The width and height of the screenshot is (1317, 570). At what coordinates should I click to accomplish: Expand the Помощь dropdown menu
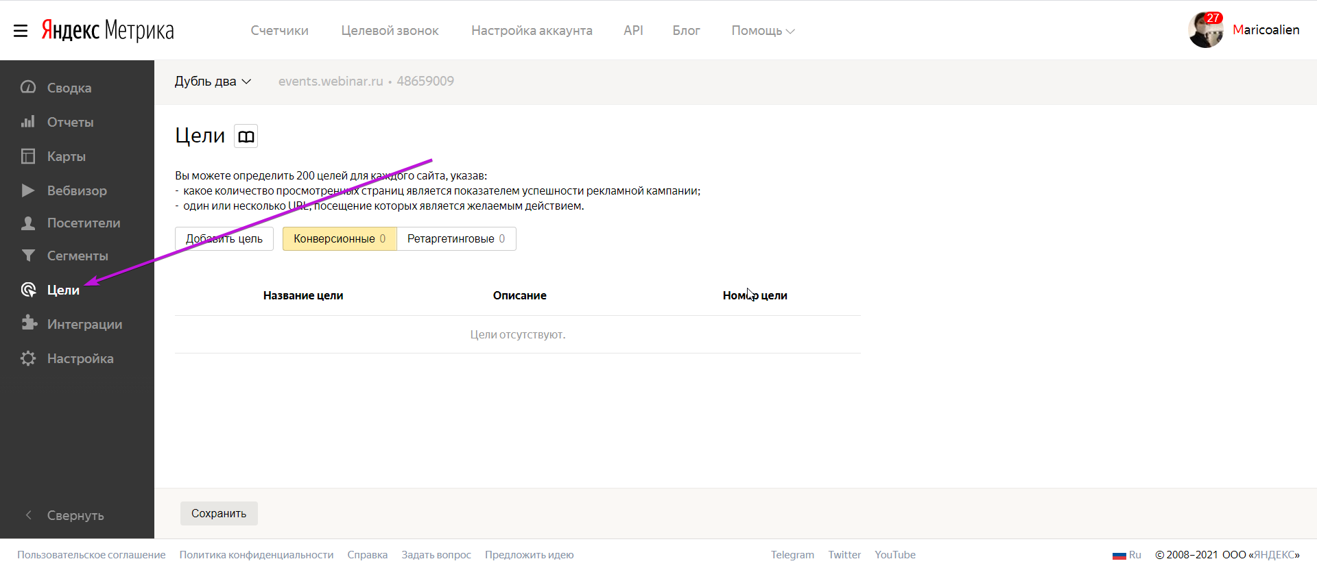[x=763, y=31]
